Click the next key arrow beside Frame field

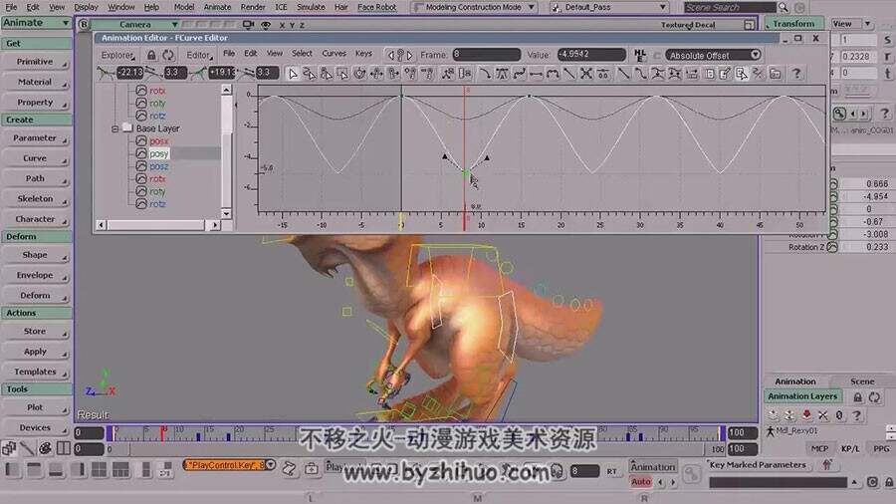pyautogui.click(x=409, y=56)
